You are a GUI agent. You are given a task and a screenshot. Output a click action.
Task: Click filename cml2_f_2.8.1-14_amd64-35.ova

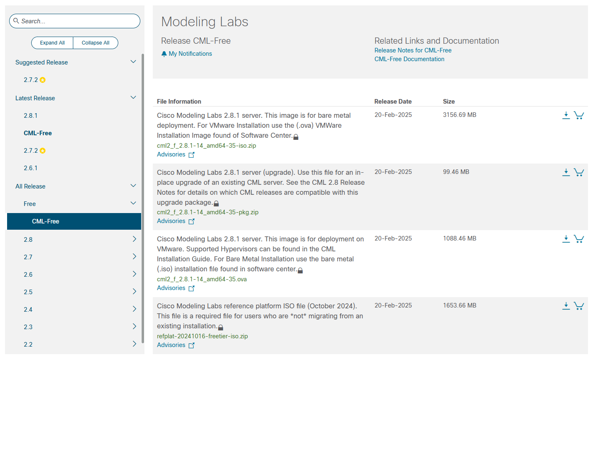(202, 279)
